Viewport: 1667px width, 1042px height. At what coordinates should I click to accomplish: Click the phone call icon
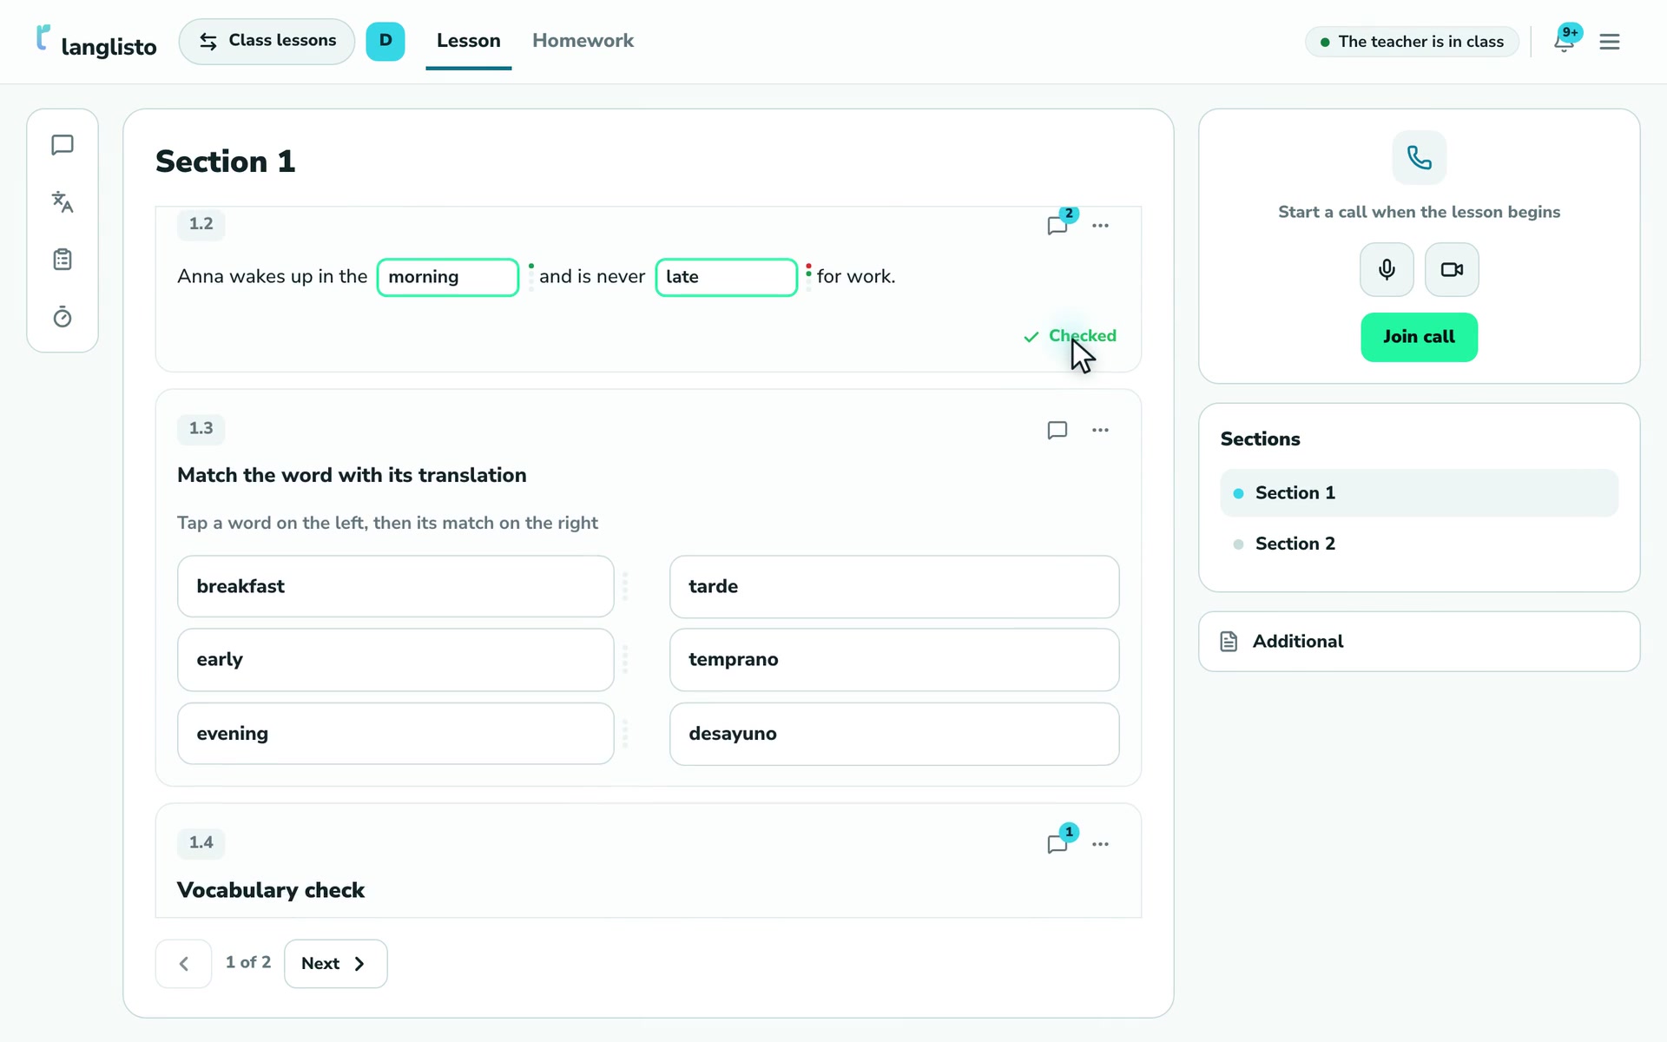[x=1420, y=158]
